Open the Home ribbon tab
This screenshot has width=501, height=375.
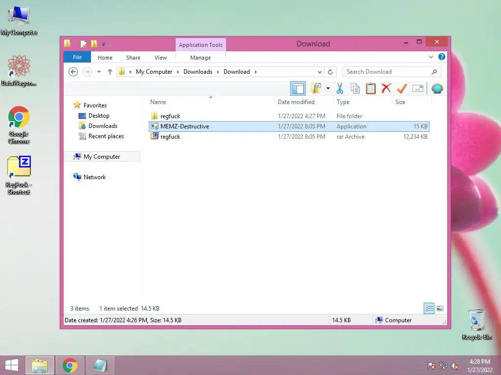click(x=105, y=58)
